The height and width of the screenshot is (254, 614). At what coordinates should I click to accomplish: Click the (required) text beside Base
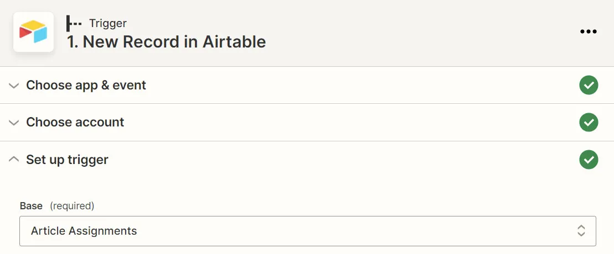pos(72,206)
